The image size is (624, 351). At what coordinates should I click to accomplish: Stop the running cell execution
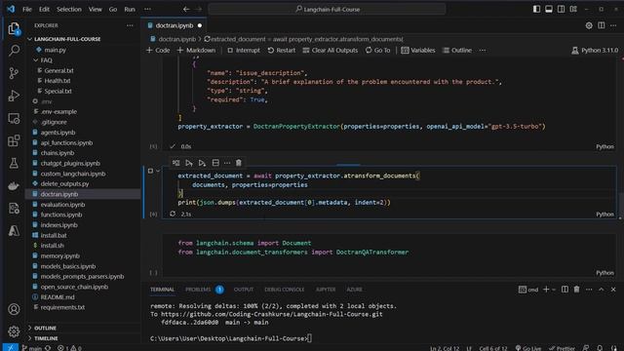point(150,171)
